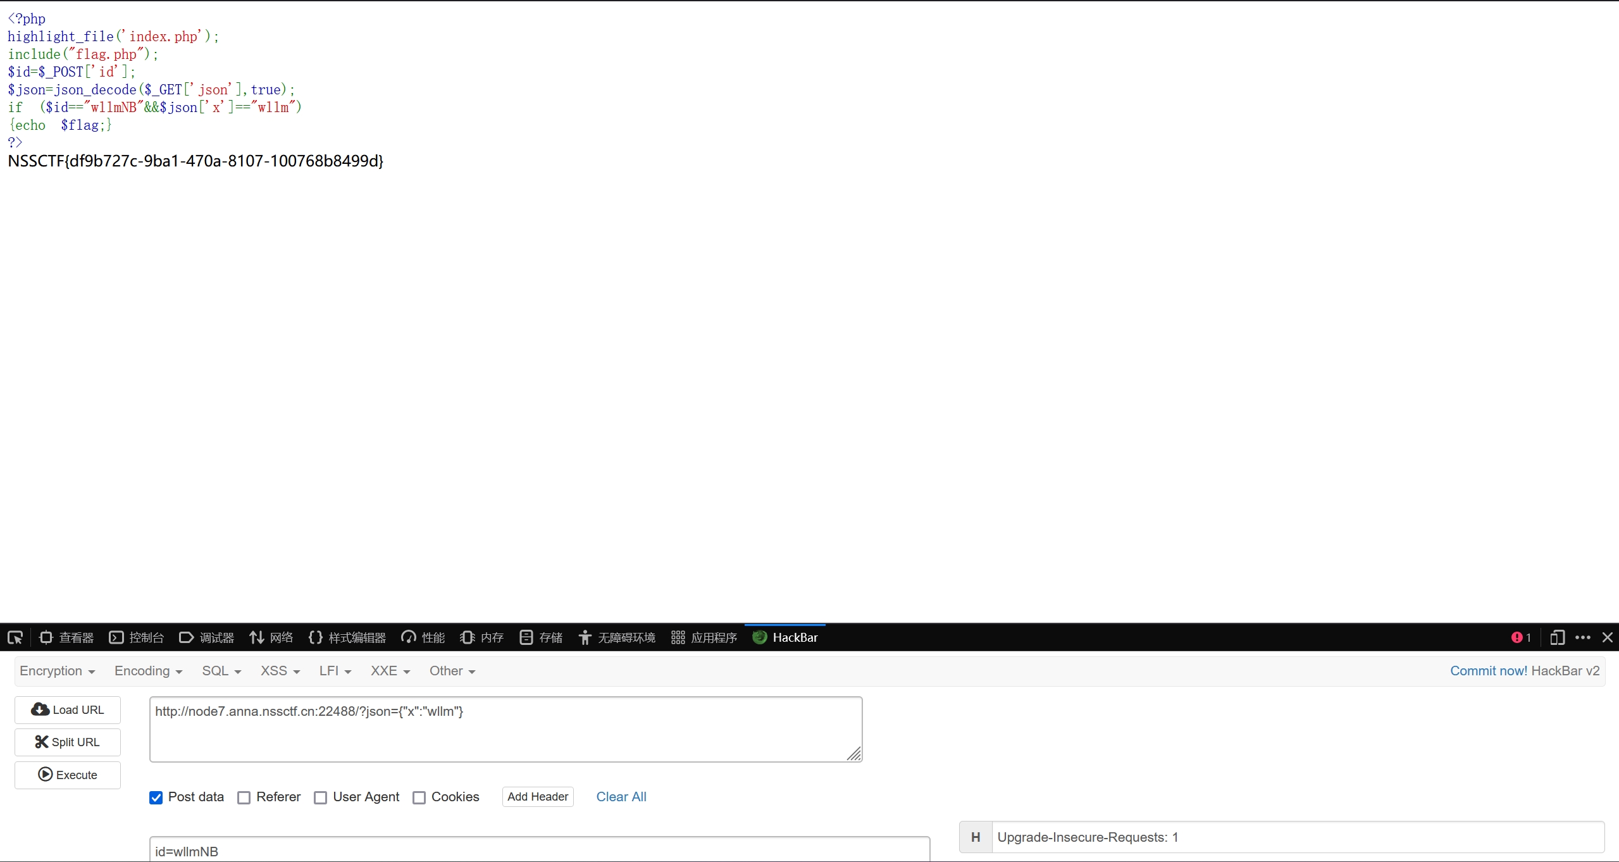Image resolution: width=1619 pixels, height=862 pixels.
Task: Click the {echo $flag;} code line
Action: [x=60, y=125]
